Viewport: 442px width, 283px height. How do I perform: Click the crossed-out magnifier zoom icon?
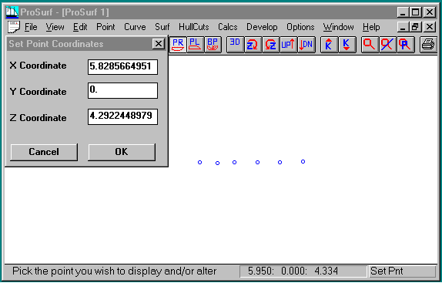click(387, 45)
